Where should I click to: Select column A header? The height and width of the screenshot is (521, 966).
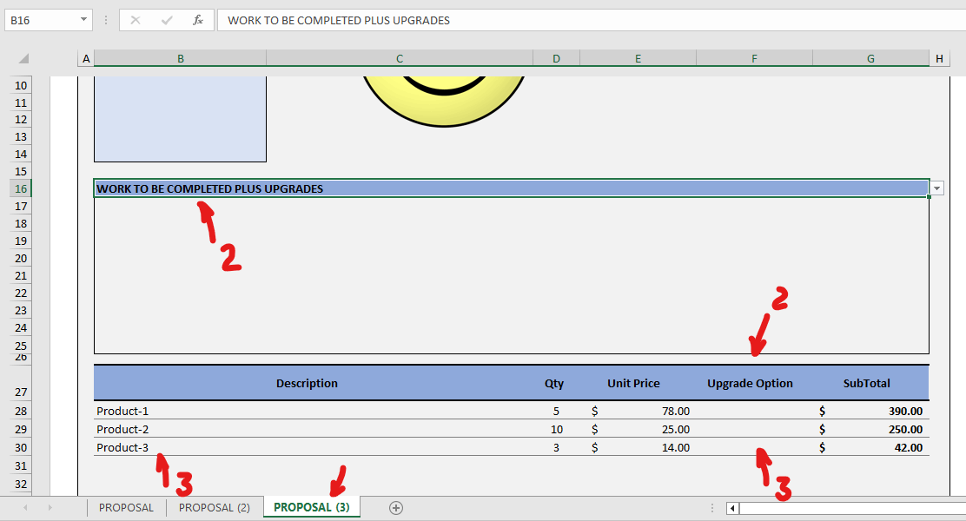tap(86, 58)
